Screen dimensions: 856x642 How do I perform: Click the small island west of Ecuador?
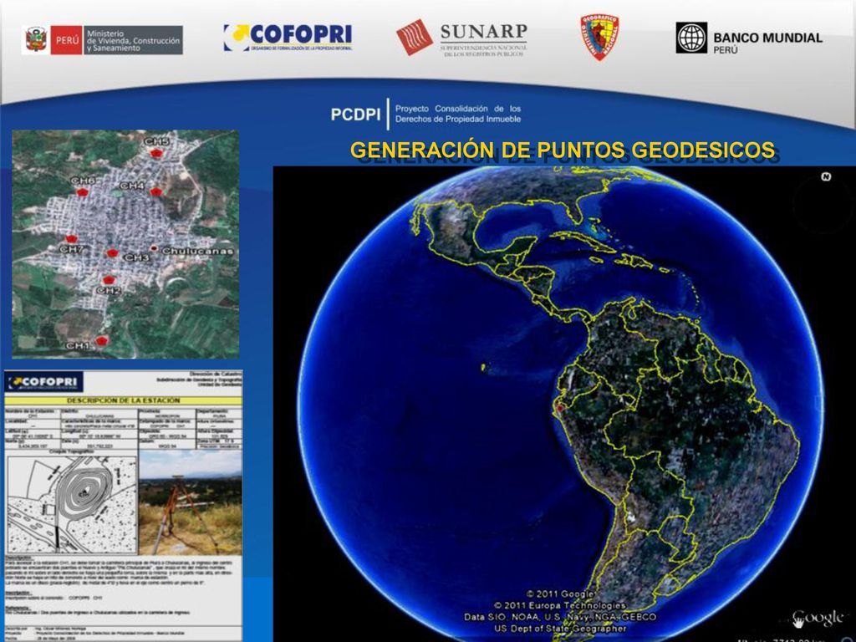pyautogui.click(x=483, y=368)
